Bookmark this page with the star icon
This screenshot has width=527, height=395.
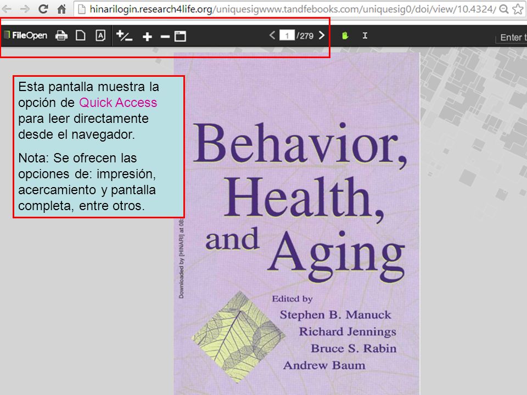[x=518, y=9]
